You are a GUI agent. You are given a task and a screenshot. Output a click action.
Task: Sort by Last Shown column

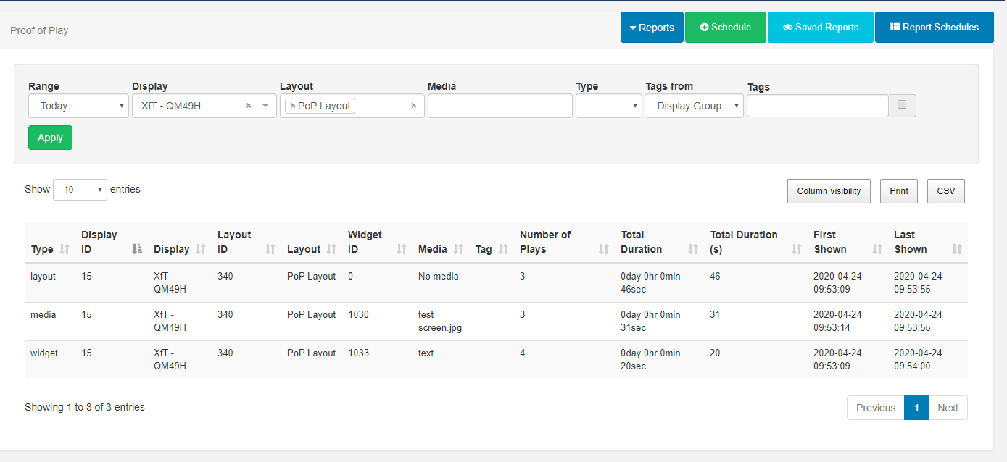tap(956, 249)
